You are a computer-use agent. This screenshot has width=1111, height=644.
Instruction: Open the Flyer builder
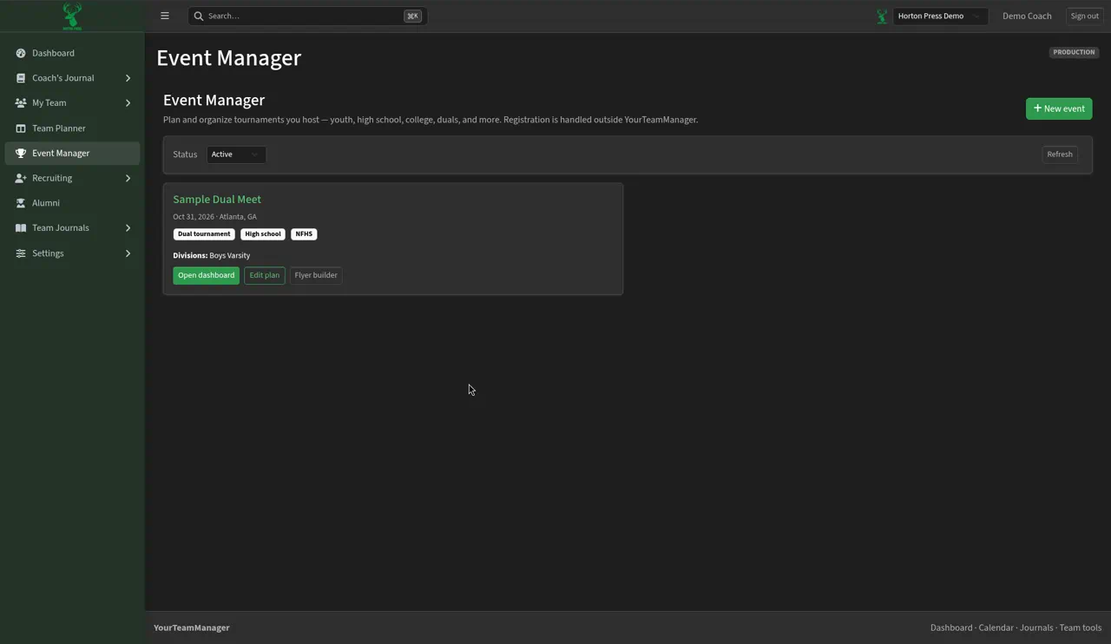tap(316, 275)
